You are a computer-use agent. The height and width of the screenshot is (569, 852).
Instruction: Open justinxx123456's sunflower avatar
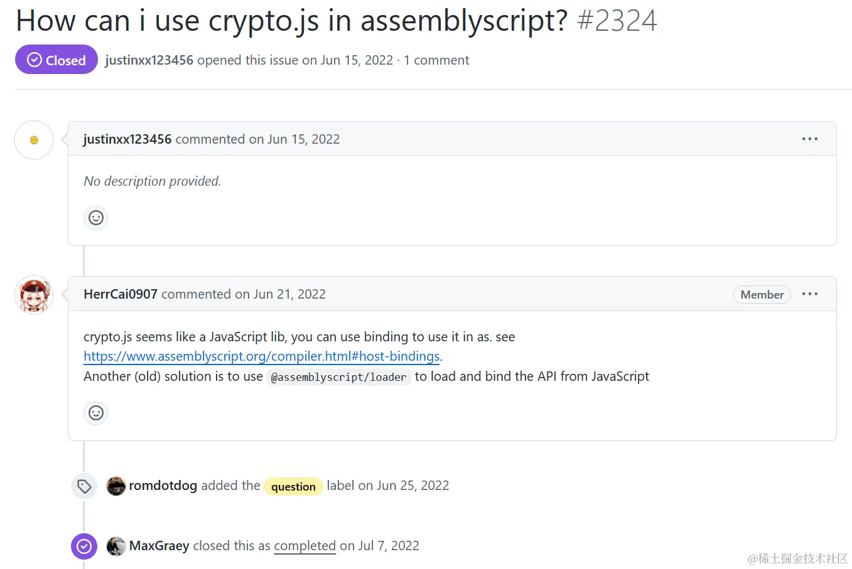click(x=34, y=140)
